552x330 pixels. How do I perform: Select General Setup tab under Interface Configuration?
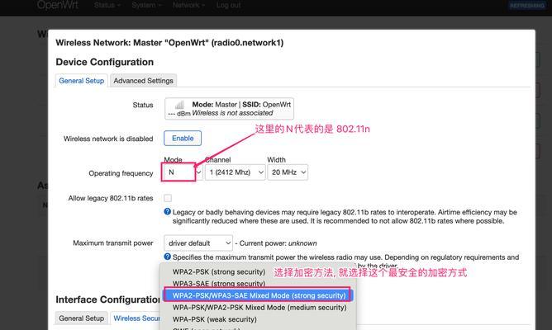pyautogui.click(x=81, y=318)
